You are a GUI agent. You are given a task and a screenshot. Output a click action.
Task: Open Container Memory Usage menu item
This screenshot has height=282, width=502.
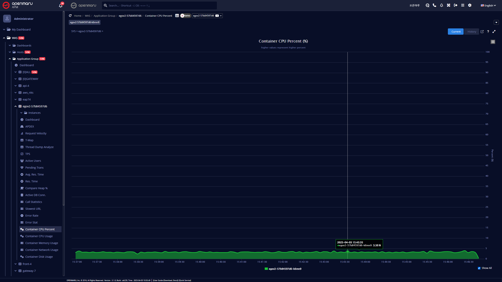pos(42,243)
